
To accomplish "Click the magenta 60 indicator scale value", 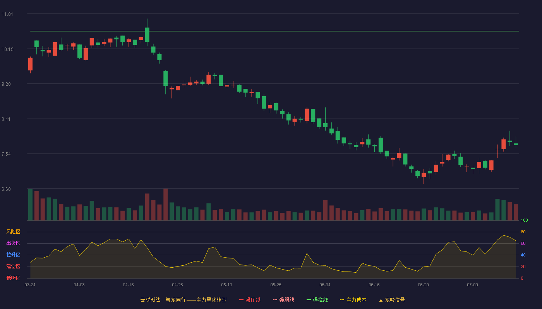I will coord(523,243).
